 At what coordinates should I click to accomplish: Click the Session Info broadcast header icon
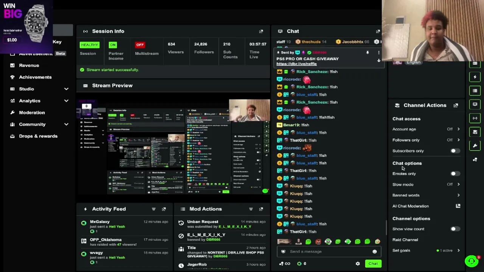coord(85,31)
